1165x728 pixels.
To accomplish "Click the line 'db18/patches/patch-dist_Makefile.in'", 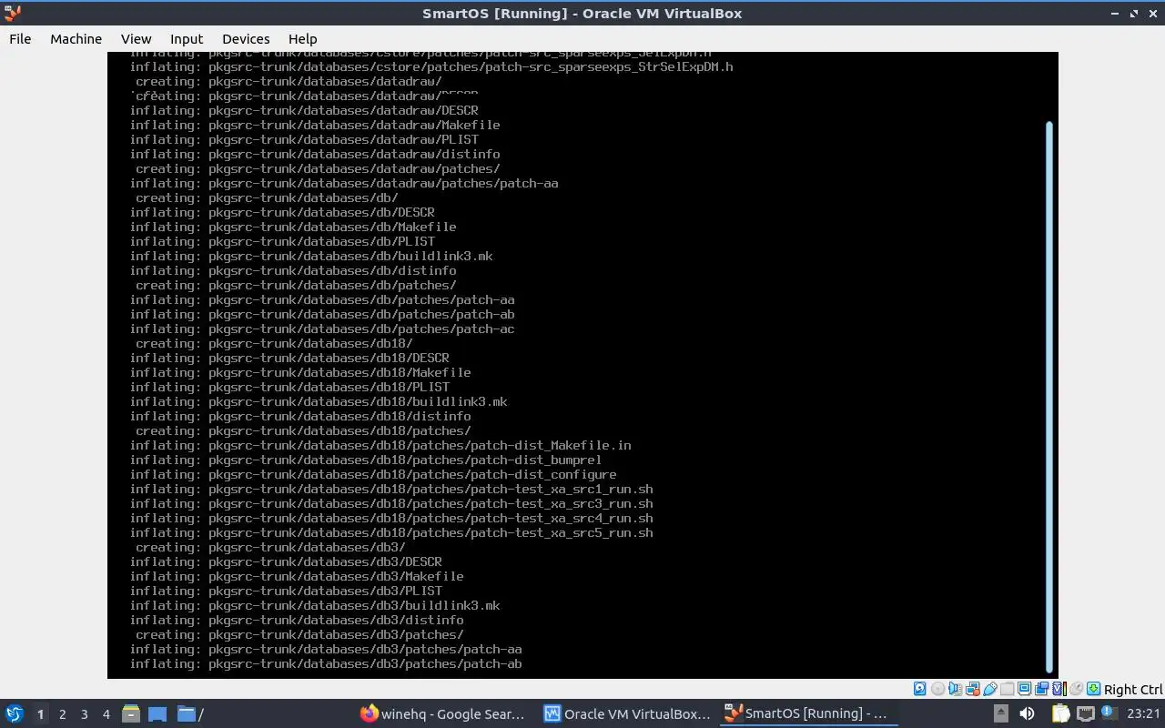I will pos(380,445).
